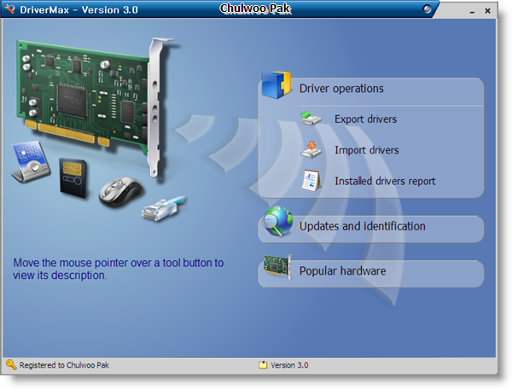Viewport: 512px width, 389px height.
Task: Click the network cable plug image
Action: click(163, 209)
